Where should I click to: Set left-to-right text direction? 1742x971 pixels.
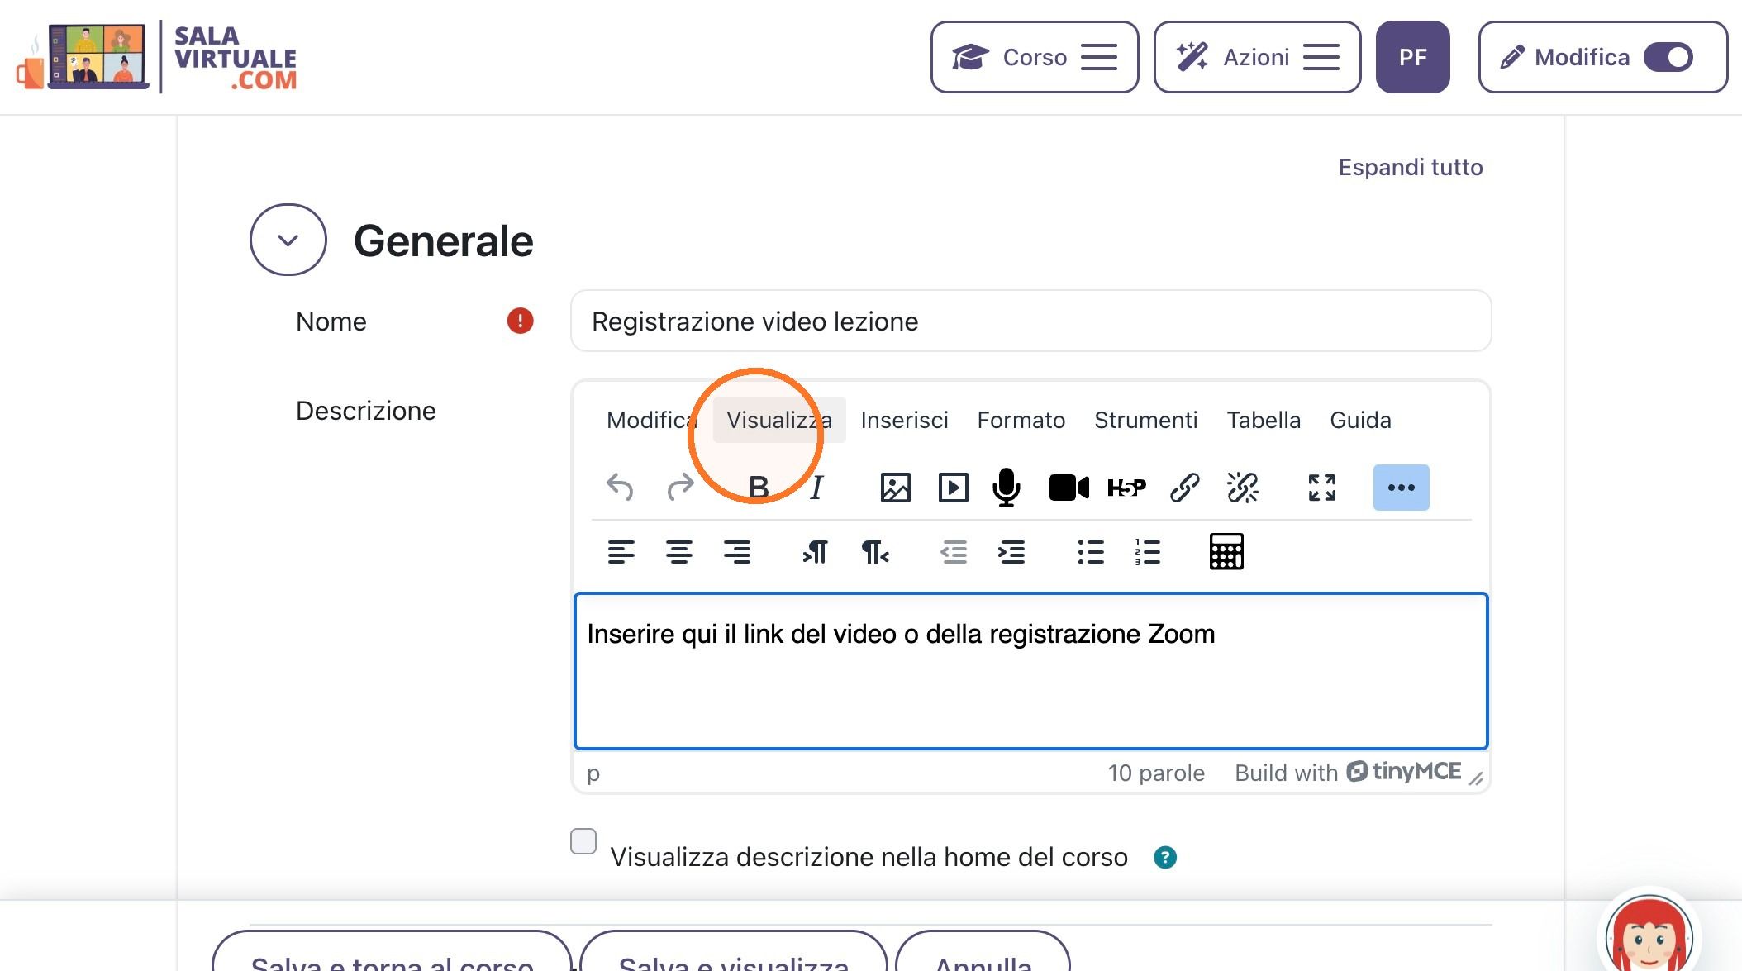tap(815, 552)
